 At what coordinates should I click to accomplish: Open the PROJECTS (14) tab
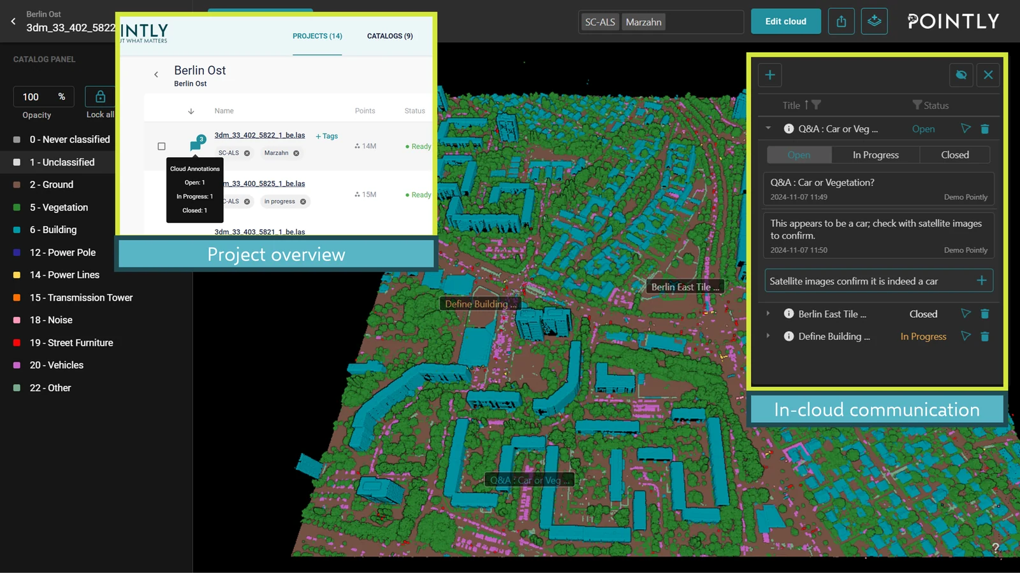[317, 36]
